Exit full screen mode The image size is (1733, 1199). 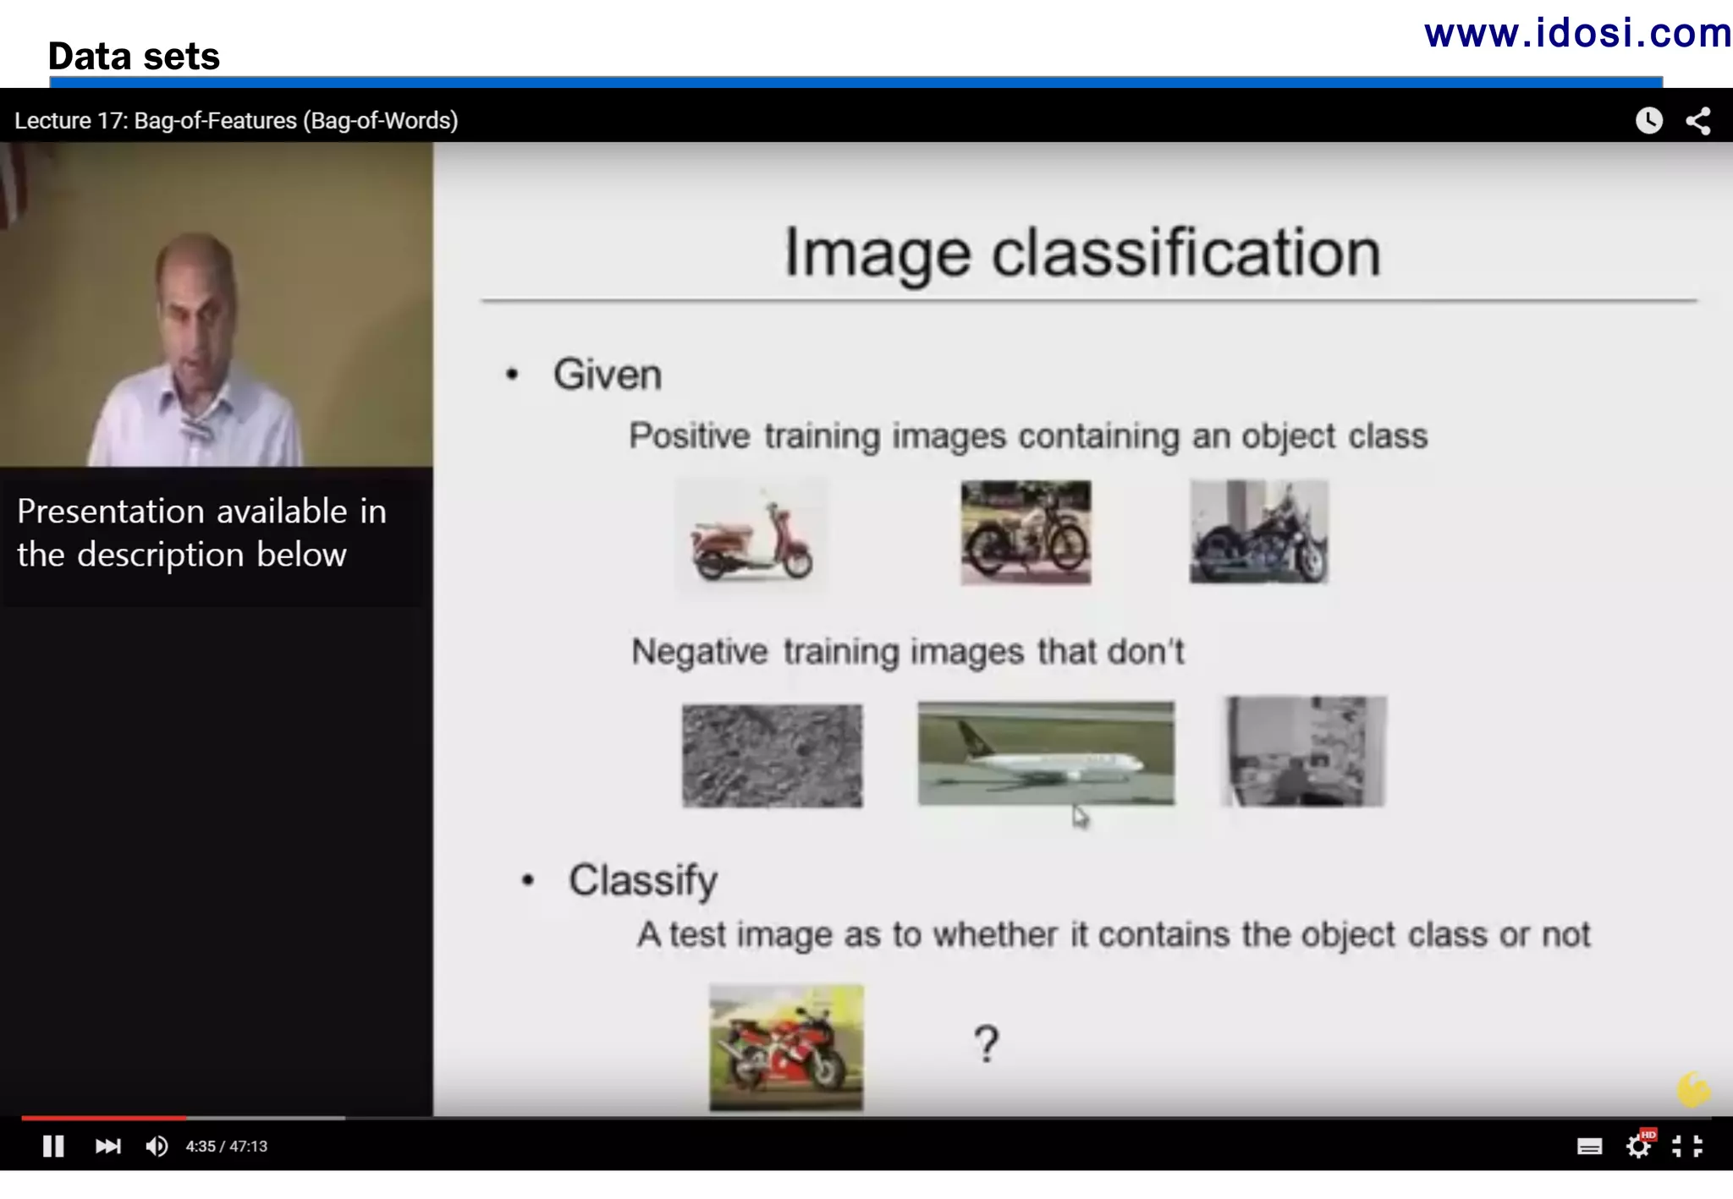click(x=1687, y=1146)
